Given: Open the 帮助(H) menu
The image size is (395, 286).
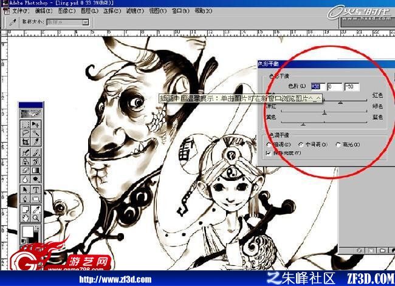Looking at the screenshot, I should pos(204,11).
